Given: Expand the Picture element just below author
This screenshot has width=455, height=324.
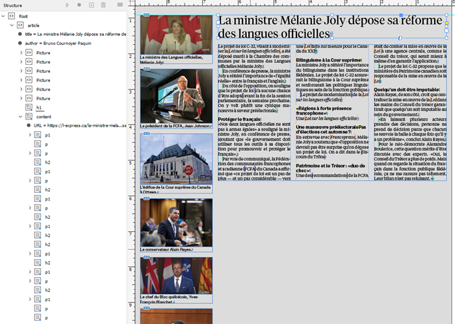Looking at the screenshot, I should pos(21,53).
